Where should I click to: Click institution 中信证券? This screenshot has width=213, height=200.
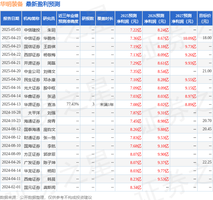point(32,38)
